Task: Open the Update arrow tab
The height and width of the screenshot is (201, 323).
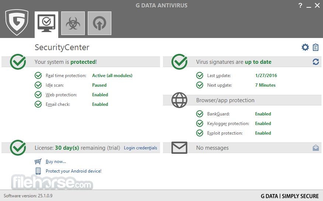Action: click(x=100, y=23)
